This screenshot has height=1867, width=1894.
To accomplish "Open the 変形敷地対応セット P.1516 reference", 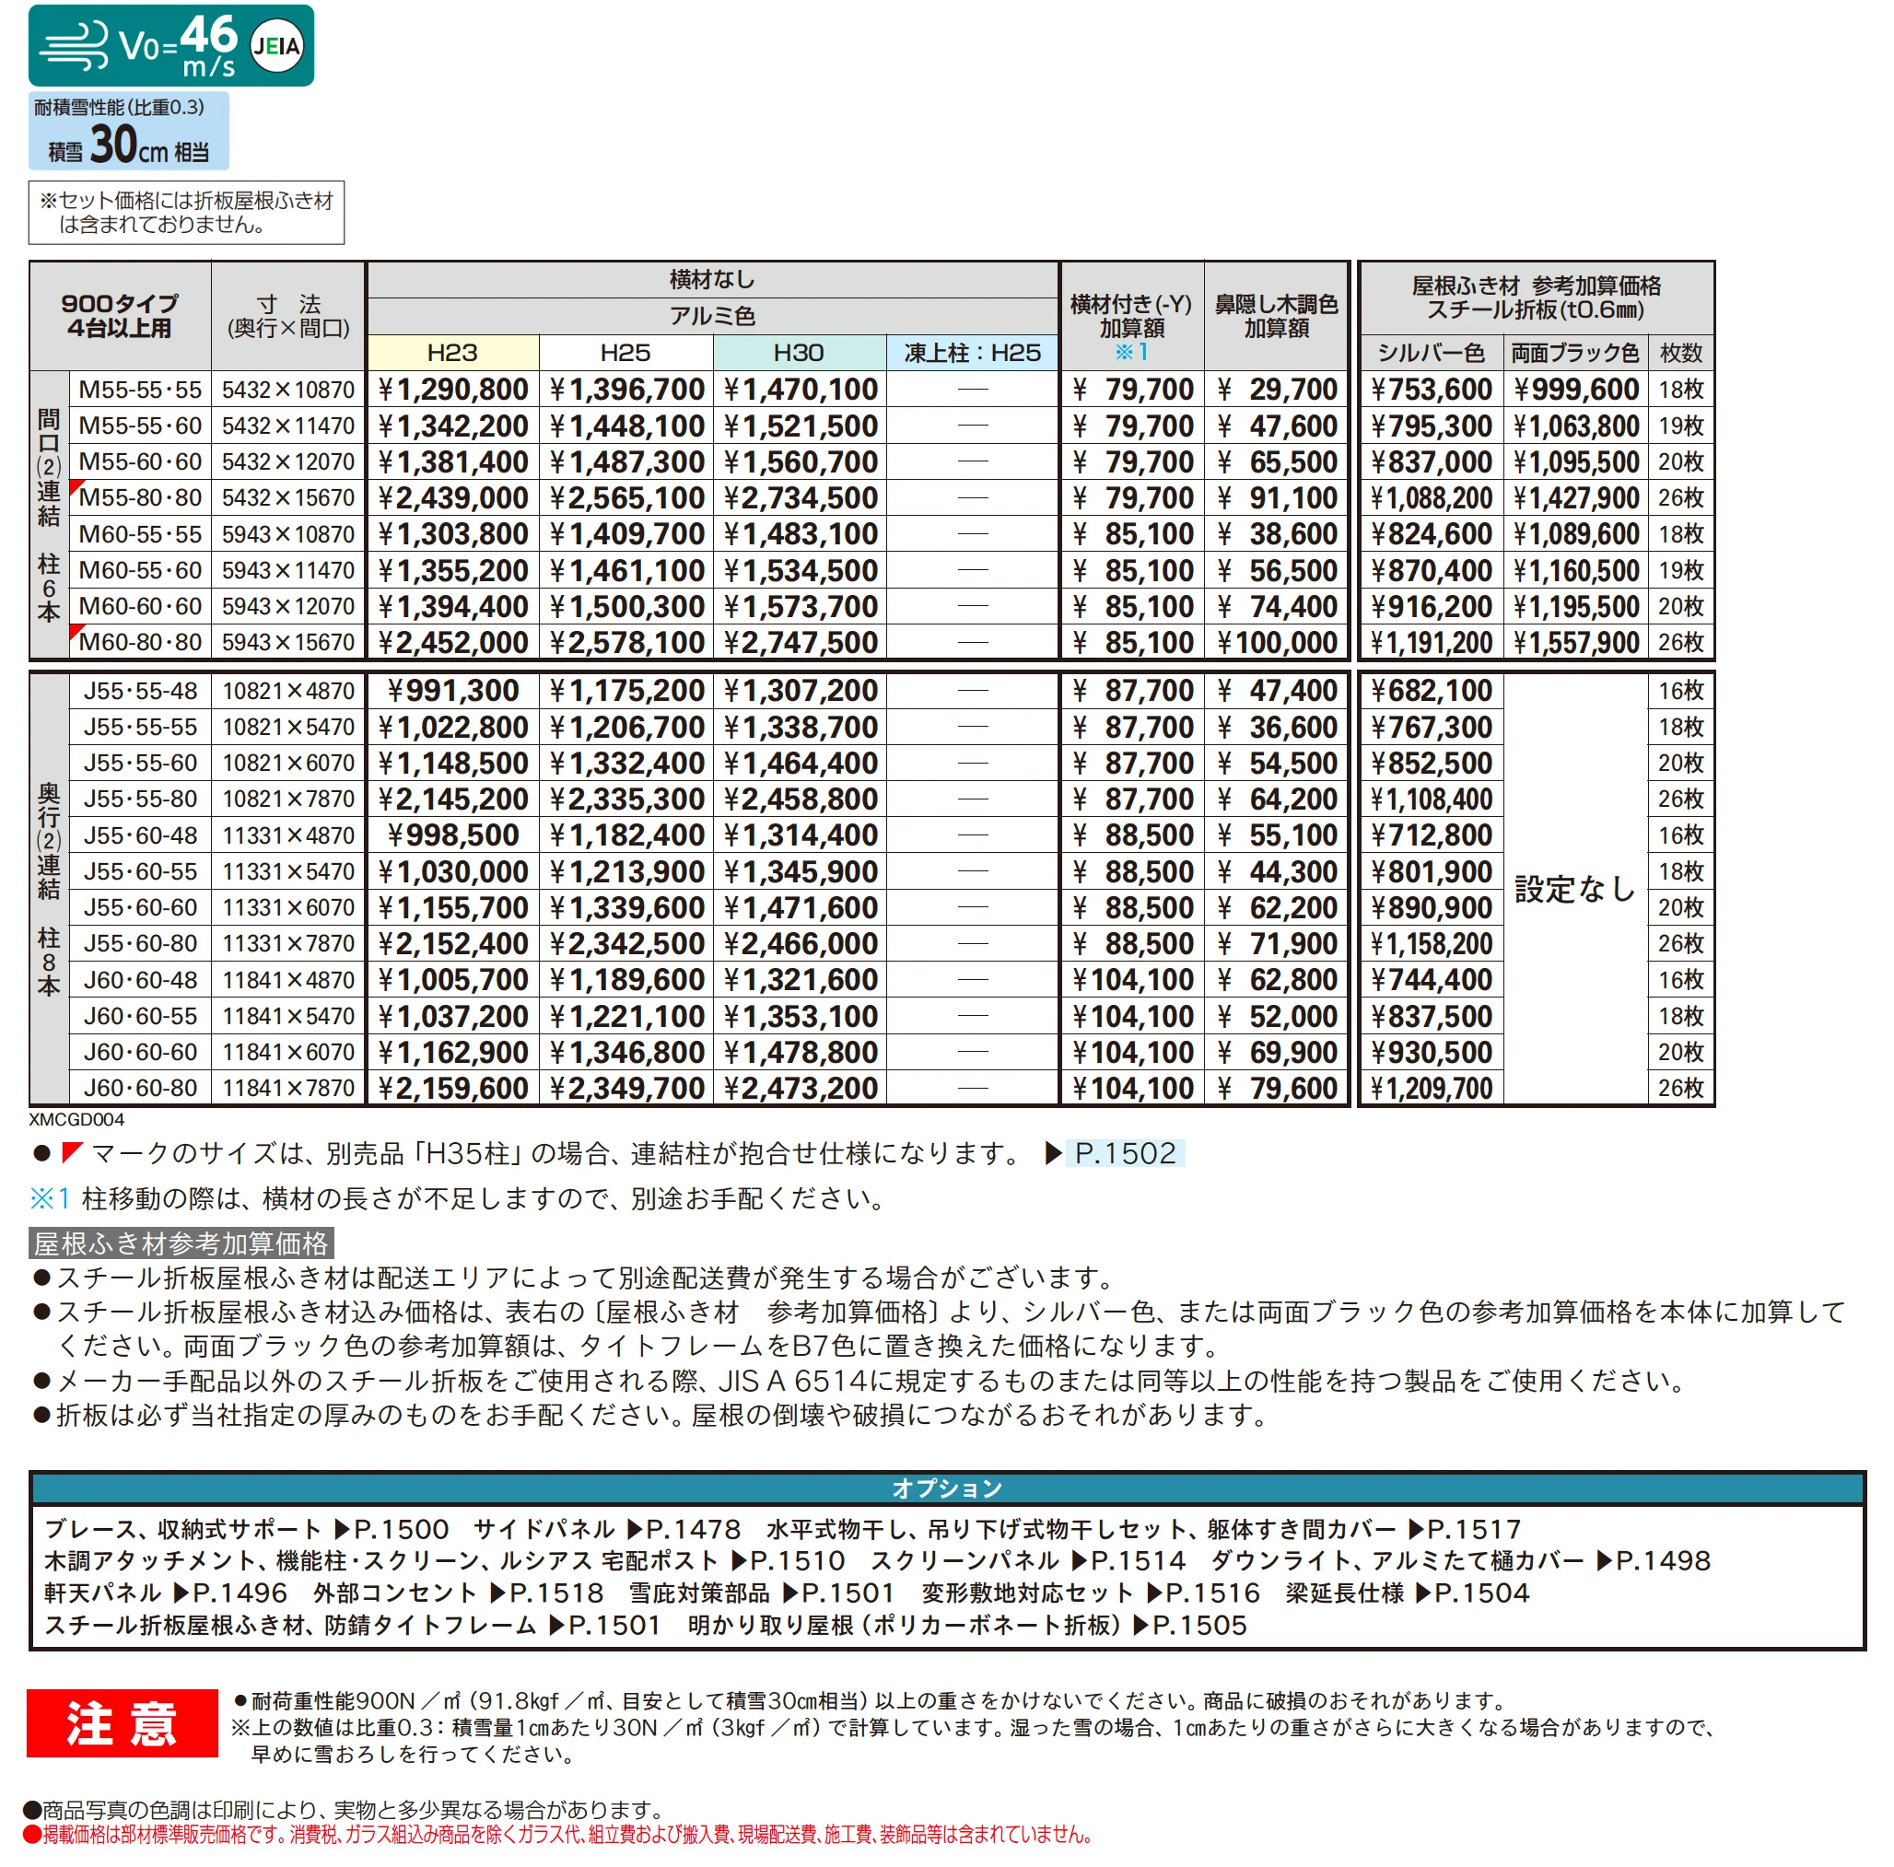I will click(1090, 1593).
